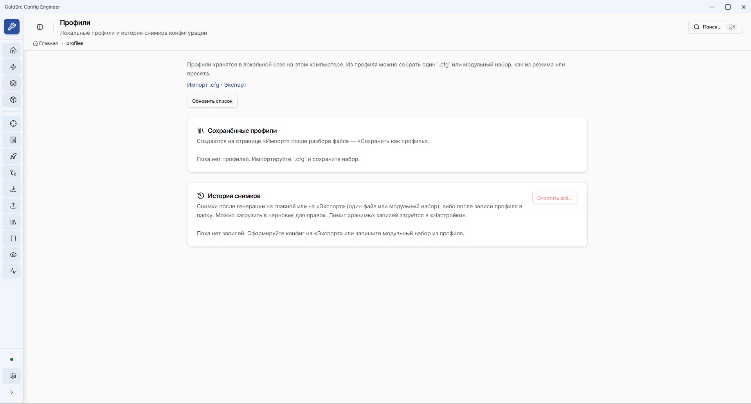
Task: Click the cube package sidebar icon
Action: coord(13,100)
